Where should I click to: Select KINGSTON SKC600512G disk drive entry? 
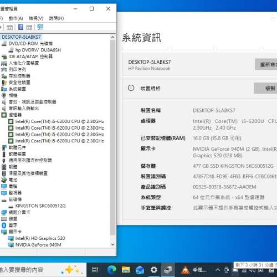[x=40, y=206]
